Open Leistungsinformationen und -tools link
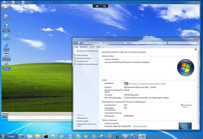203x139 pixels. click(86, 125)
